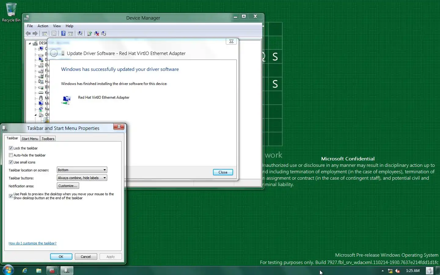Open Customize notification area button
This screenshot has height=275, width=440.
(68, 186)
